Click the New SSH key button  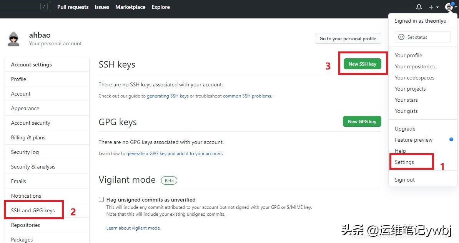click(x=362, y=64)
